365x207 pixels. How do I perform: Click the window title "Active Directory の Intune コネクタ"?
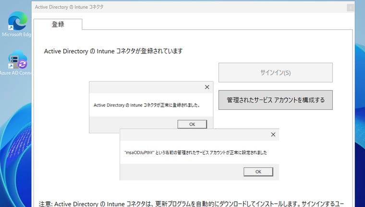[69, 7]
